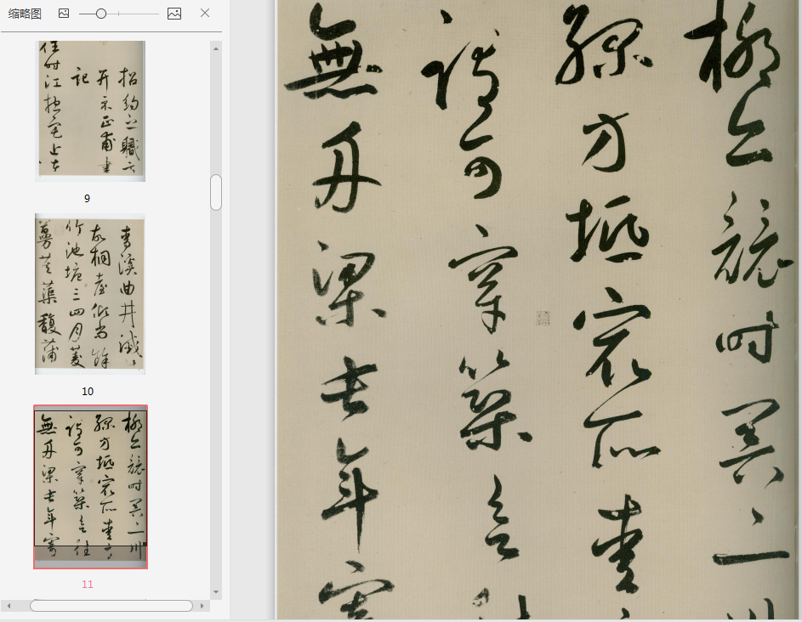The height and width of the screenshot is (622, 802).
Task: Click the 缩略图 panel title
Action: click(x=25, y=14)
